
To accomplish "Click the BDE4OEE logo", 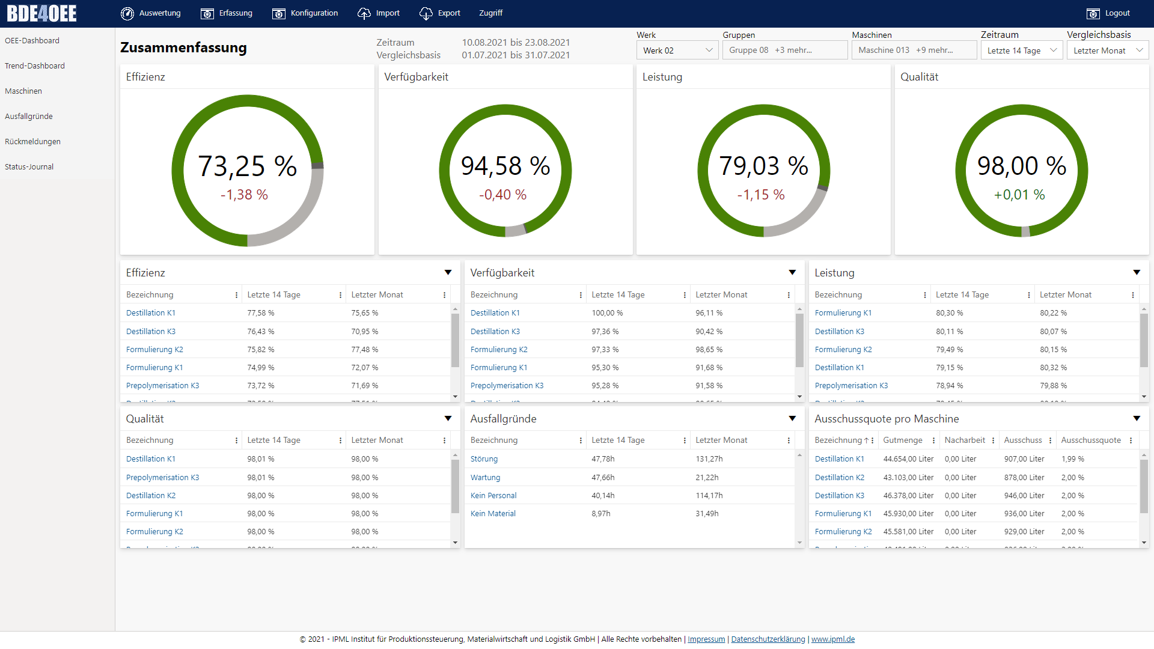I will coord(41,13).
